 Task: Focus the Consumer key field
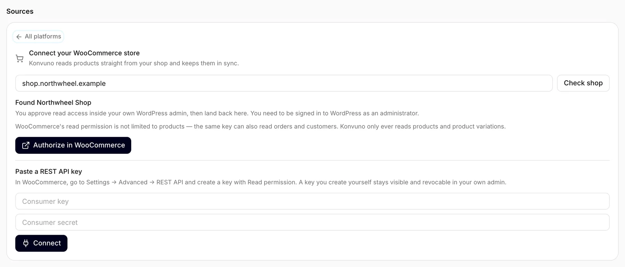coord(312,201)
